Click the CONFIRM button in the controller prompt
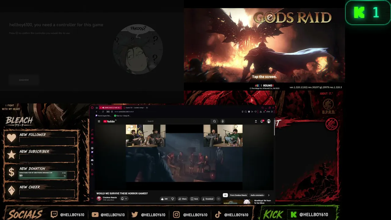The height and width of the screenshot is (220, 391). tap(24, 80)
